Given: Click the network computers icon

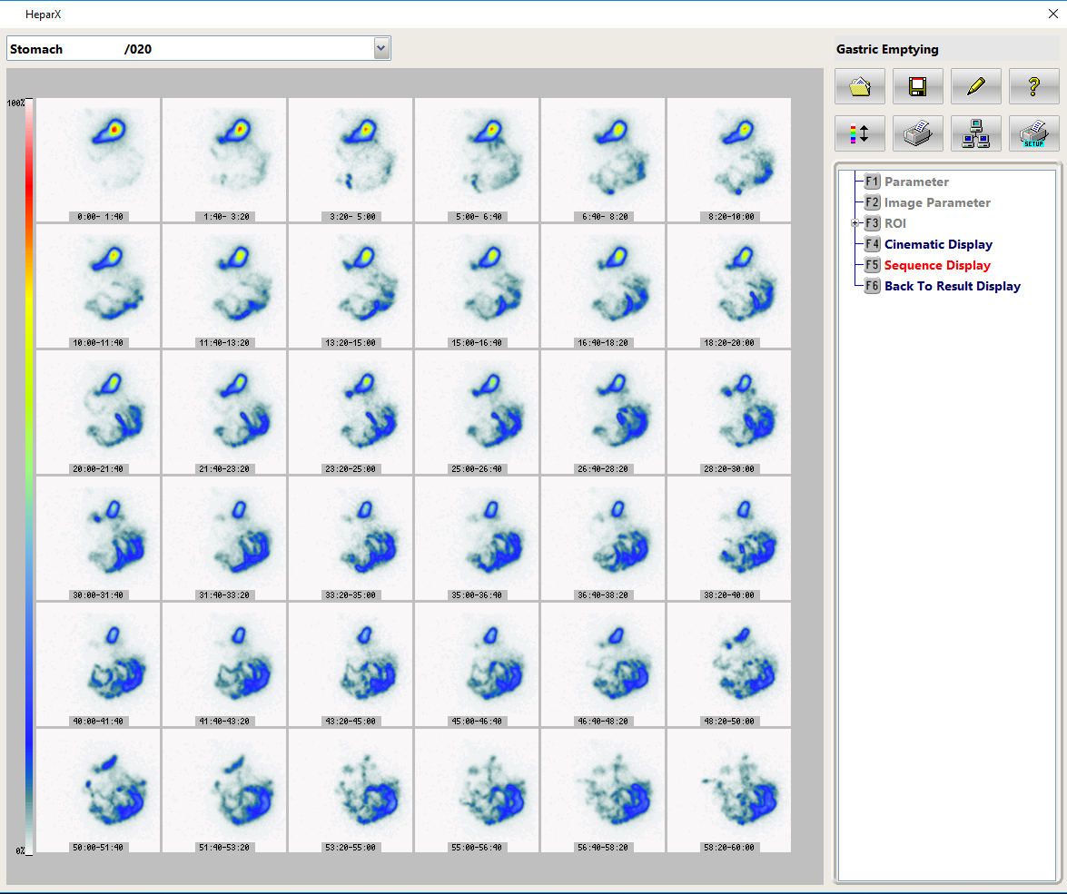Looking at the screenshot, I should coord(975,133).
